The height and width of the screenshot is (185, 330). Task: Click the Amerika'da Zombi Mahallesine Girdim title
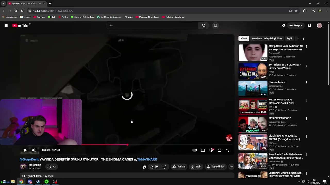pyautogui.click(x=286, y=156)
